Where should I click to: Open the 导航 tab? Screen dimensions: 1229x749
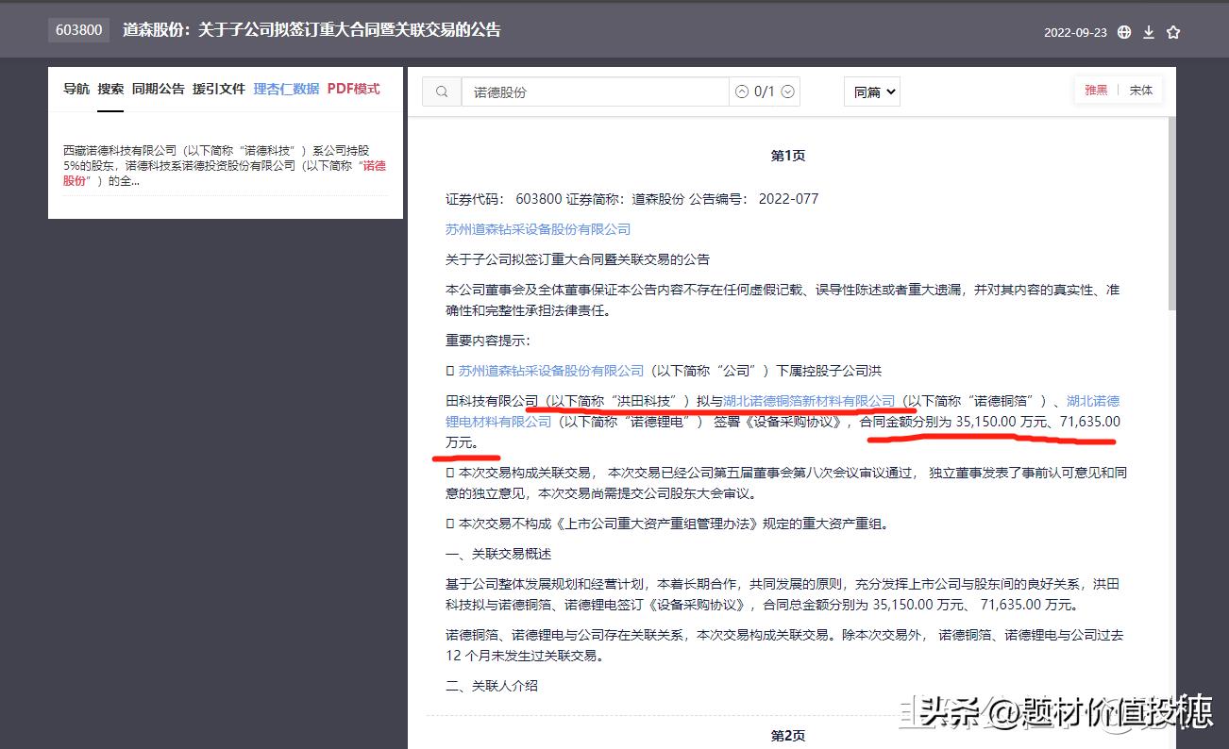coord(76,89)
